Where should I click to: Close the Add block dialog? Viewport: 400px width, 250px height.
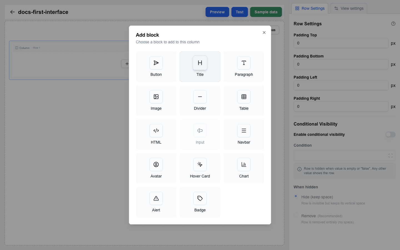tap(264, 32)
